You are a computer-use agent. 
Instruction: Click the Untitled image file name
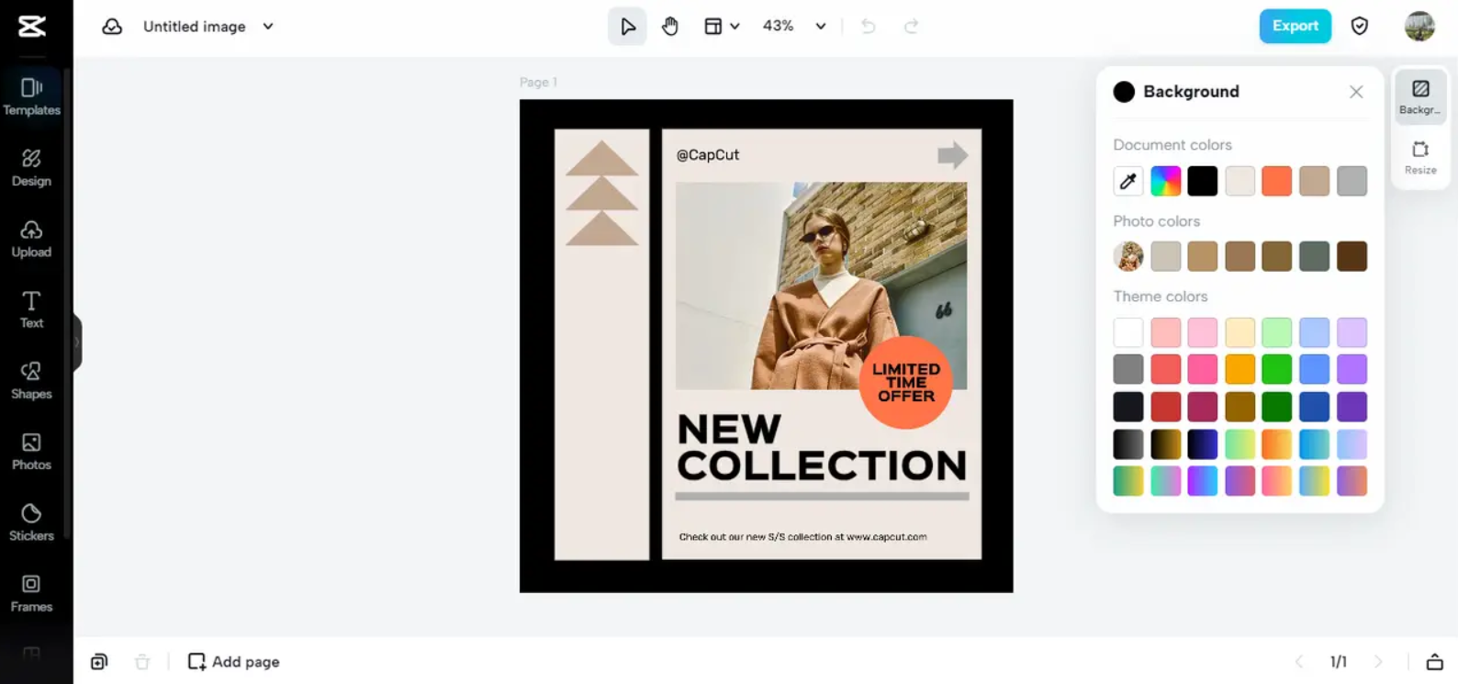[x=195, y=27]
